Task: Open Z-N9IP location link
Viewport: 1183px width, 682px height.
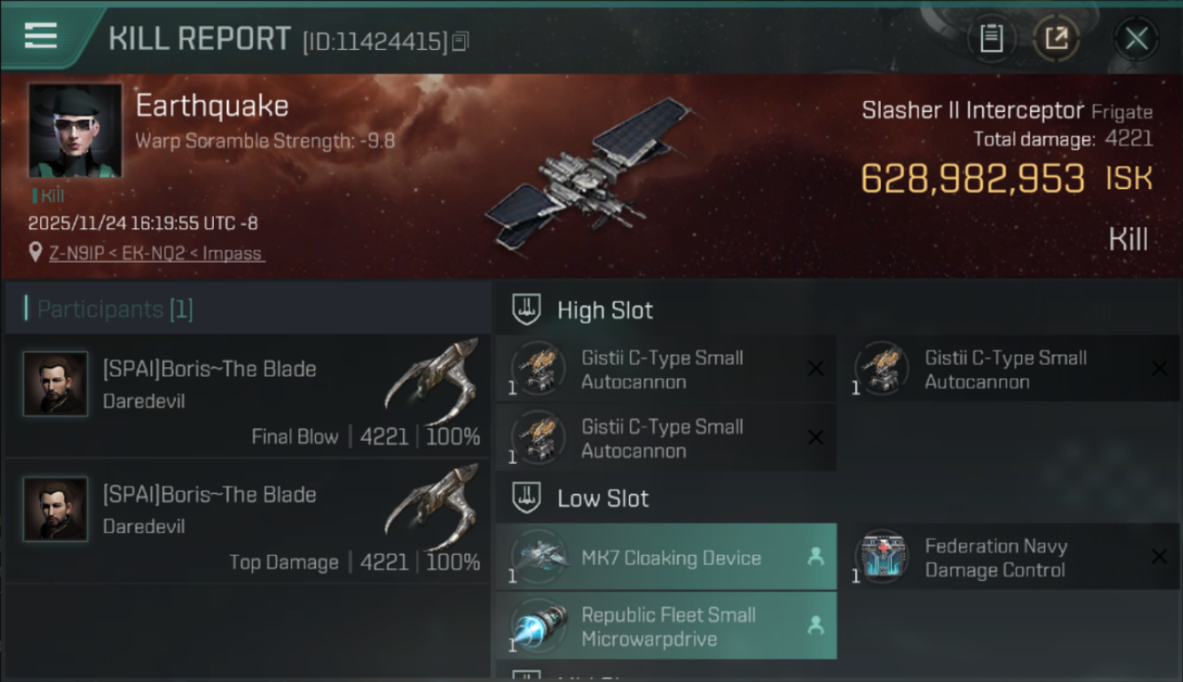Action: coord(157,254)
